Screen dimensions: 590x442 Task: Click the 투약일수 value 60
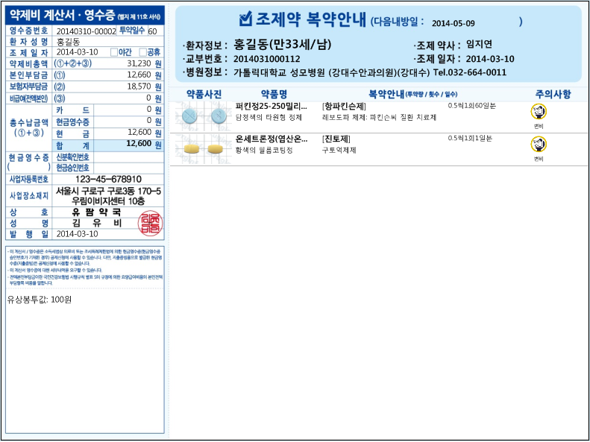152,31
